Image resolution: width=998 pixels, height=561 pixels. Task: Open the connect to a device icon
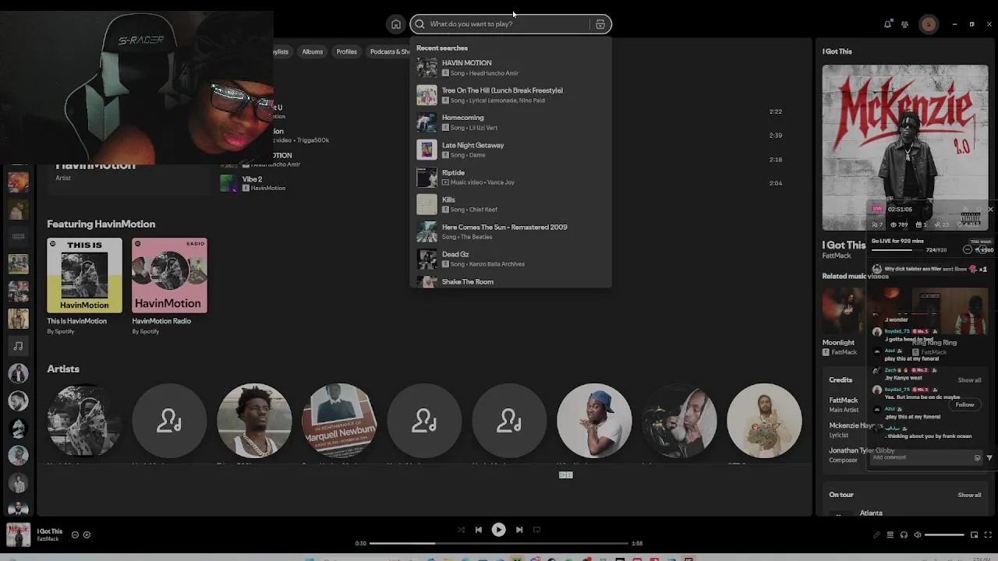click(904, 535)
